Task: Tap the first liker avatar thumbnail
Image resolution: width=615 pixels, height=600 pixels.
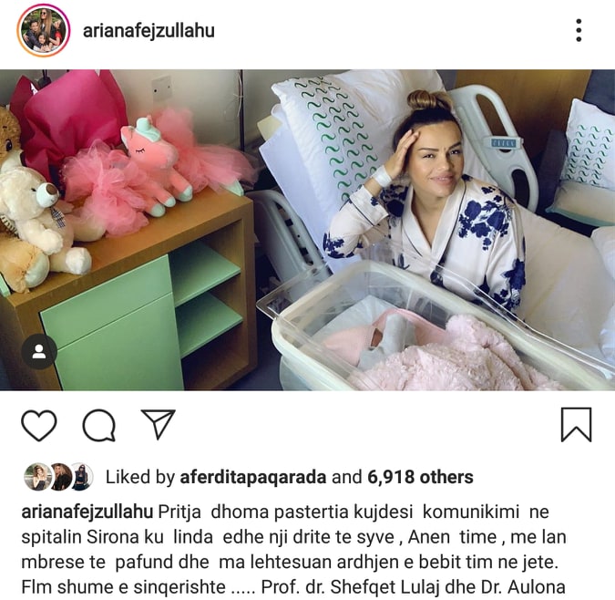Action: [x=36, y=477]
